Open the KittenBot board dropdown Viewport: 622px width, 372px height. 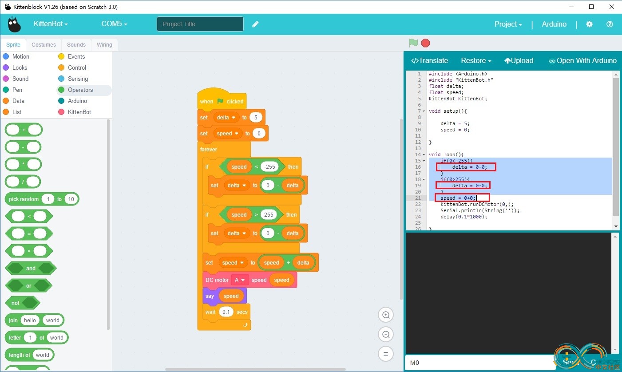click(51, 24)
